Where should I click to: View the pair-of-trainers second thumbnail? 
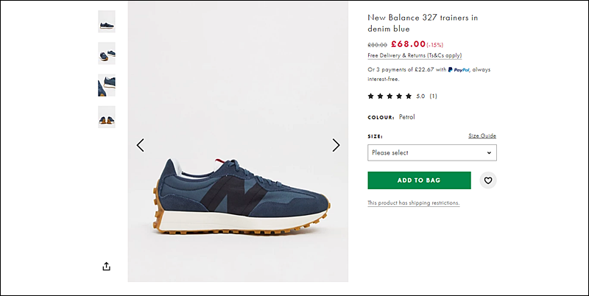coord(107,53)
